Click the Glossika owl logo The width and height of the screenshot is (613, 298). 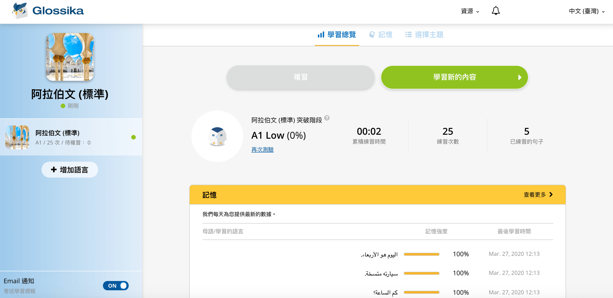[x=20, y=11]
